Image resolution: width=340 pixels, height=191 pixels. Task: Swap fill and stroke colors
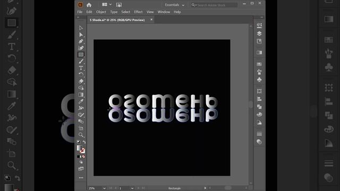[x=84, y=142]
